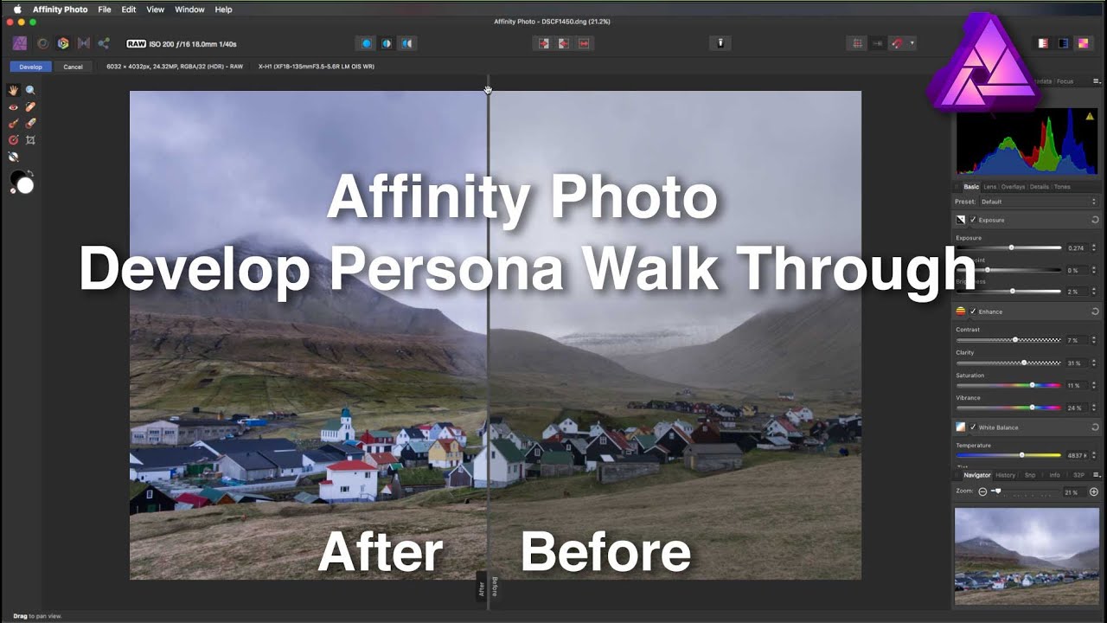Switch to the Lens tab
The image size is (1107, 623).
click(x=989, y=187)
